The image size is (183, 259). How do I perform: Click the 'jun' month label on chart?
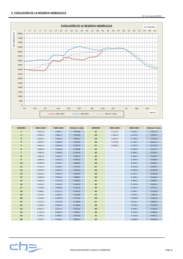click(113, 108)
